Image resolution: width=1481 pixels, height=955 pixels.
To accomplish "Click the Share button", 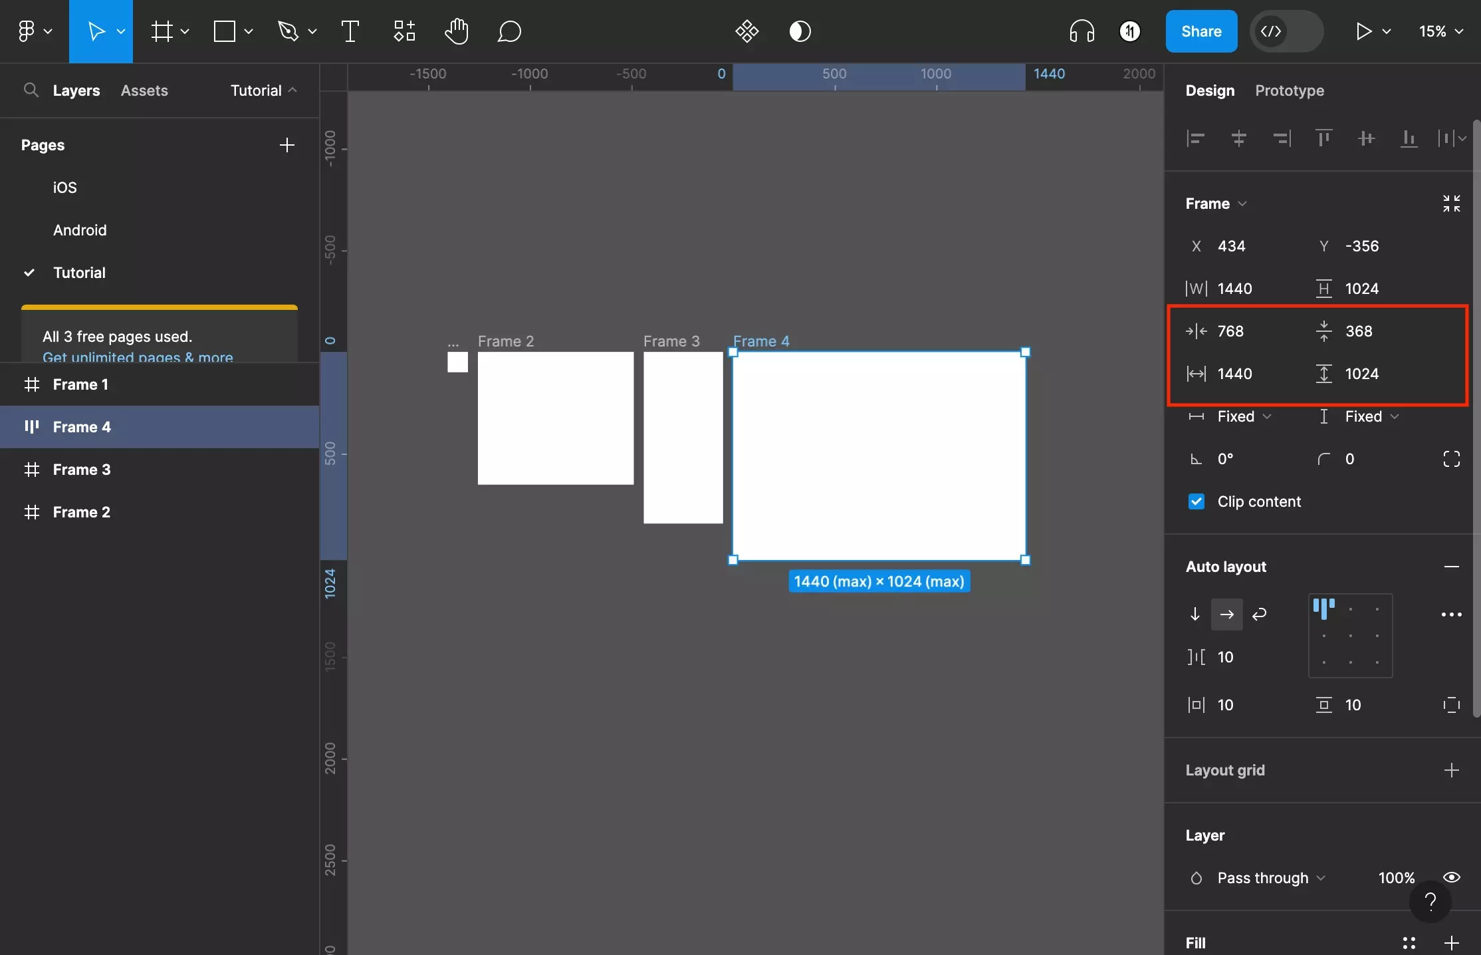I will (1201, 31).
